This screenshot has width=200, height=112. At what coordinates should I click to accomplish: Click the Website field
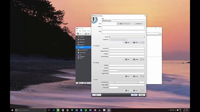click(127, 68)
